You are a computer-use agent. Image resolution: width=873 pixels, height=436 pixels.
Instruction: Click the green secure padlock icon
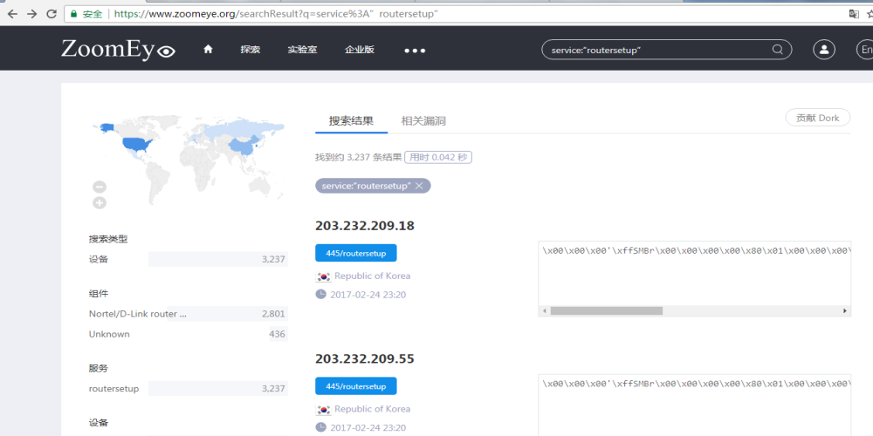pos(73,14)
